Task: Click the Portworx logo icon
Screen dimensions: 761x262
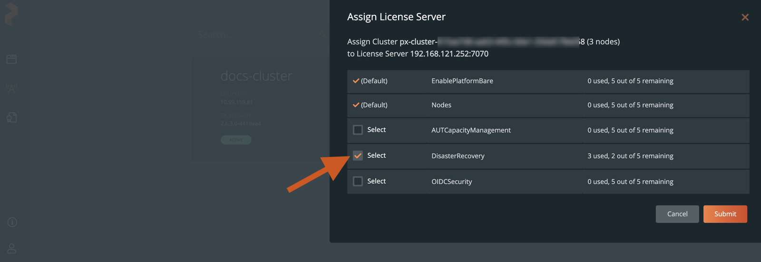Action: pos(11,14)
